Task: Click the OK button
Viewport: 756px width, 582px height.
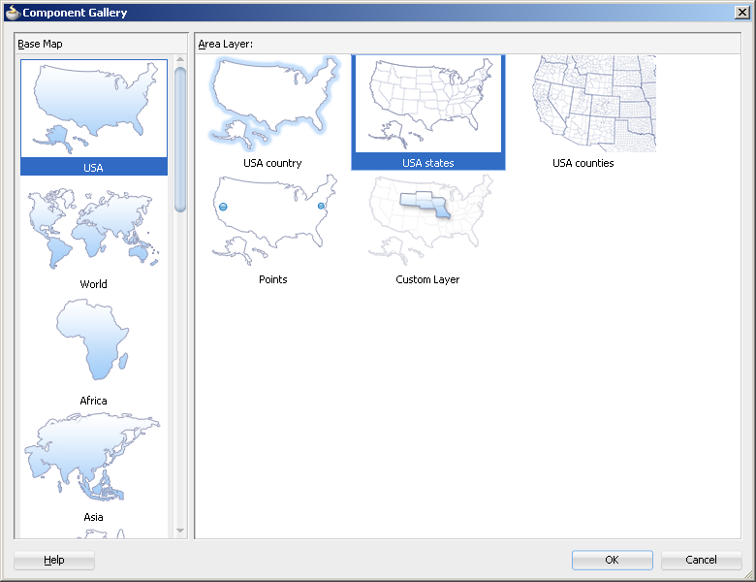Action: pyautogui.click(x=612, y=560)
